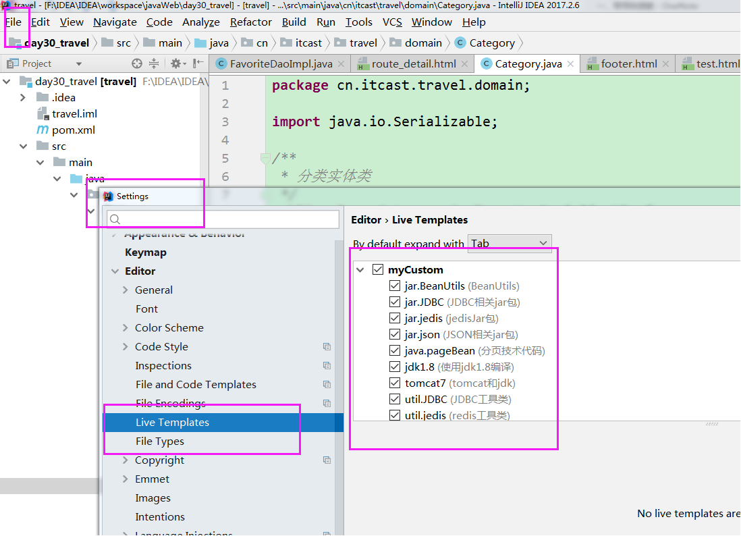
Task: Uncheck the jar.JDBC template checkbox
Action: click(395, 302)
